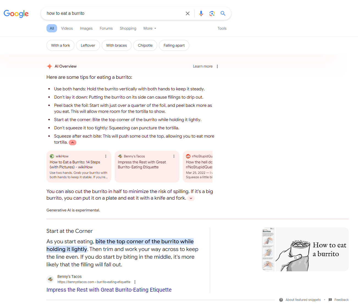
Task: Click the AI Overview sparkle icon
Action: click(49, 66)
